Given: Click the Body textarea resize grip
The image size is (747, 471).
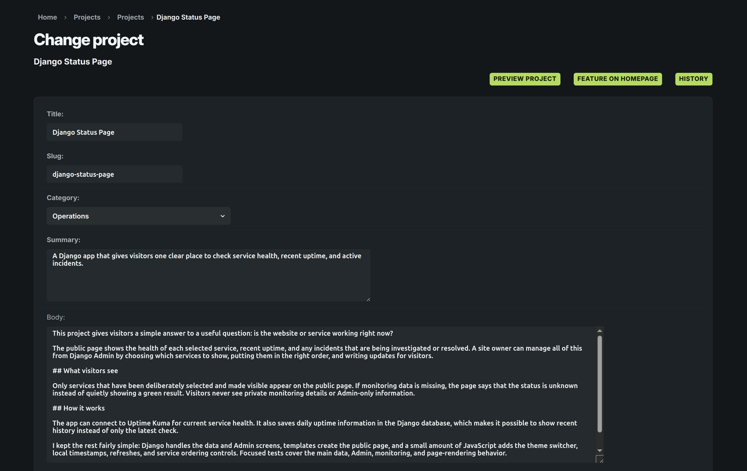Looking at the screenshot, I should (x=600, y=459).
